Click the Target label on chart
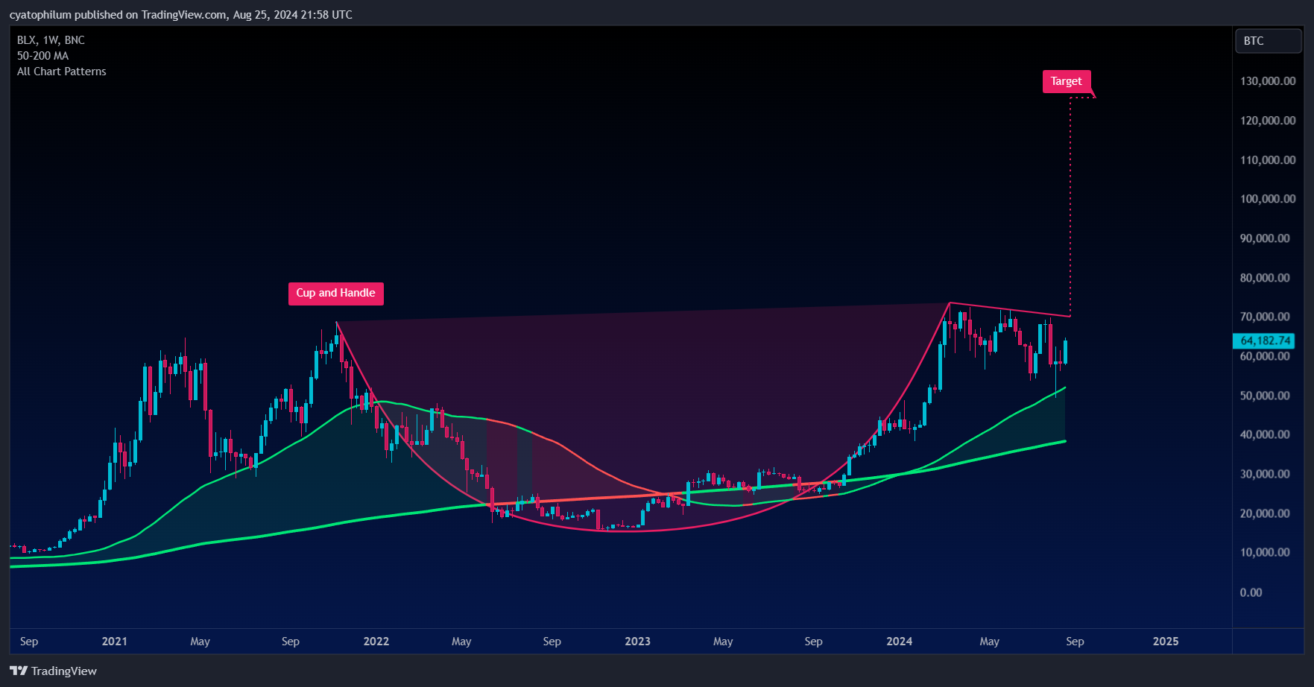Viewport: 1314px width, 687px height. (1066, 81)
